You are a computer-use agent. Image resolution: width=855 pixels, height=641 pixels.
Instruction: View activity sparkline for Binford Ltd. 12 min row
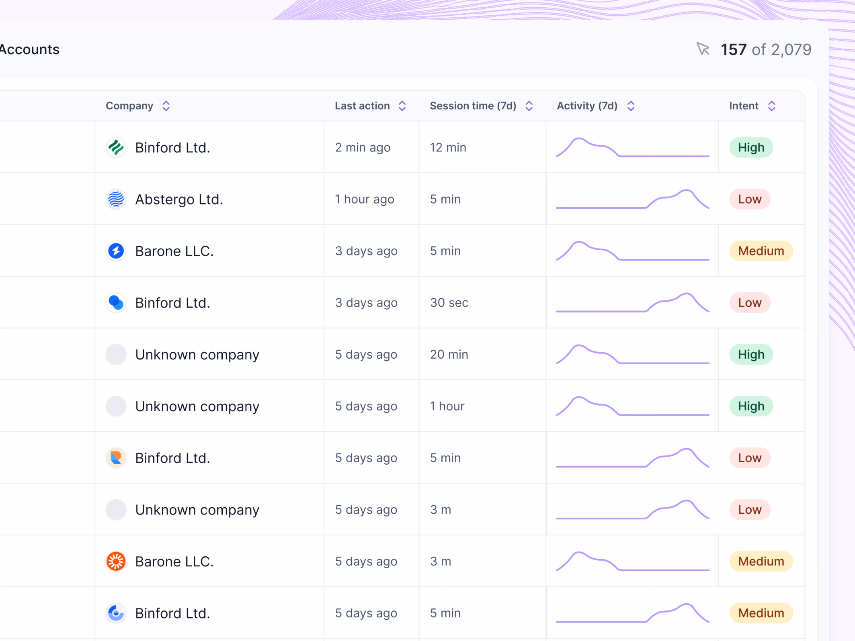(632, 147)
